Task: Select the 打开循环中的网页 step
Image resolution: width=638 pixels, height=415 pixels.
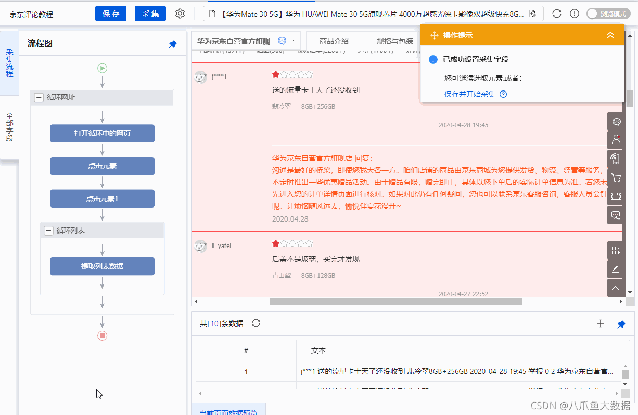Action: pos(102,133)
